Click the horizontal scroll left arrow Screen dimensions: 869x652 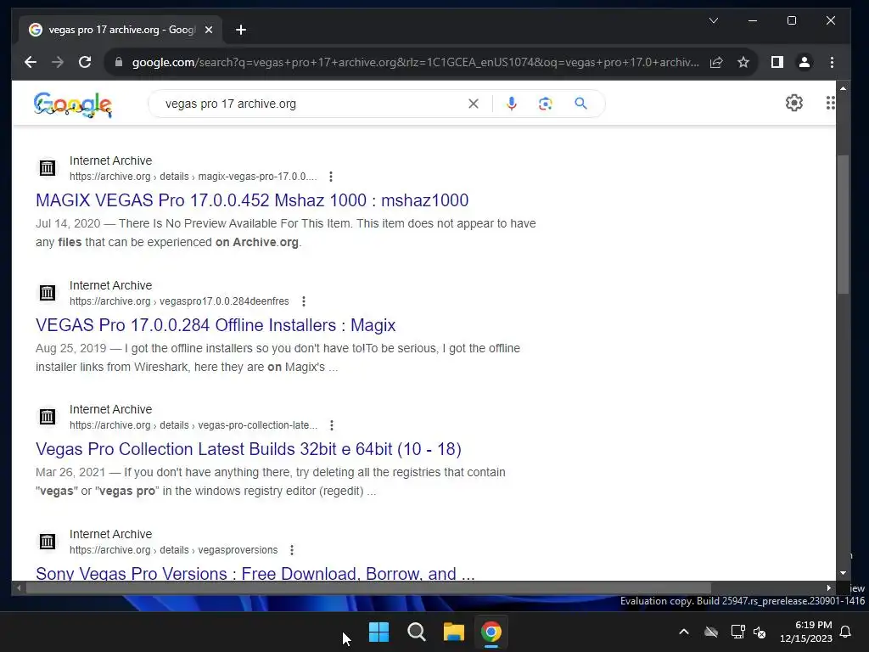point(19,587)
